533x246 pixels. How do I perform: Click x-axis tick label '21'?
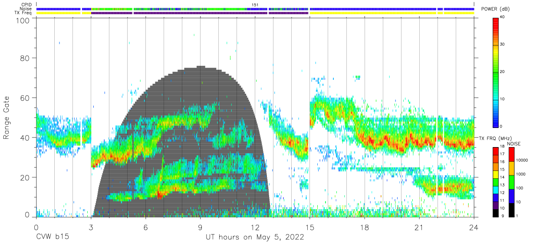(x=419, y=227)
